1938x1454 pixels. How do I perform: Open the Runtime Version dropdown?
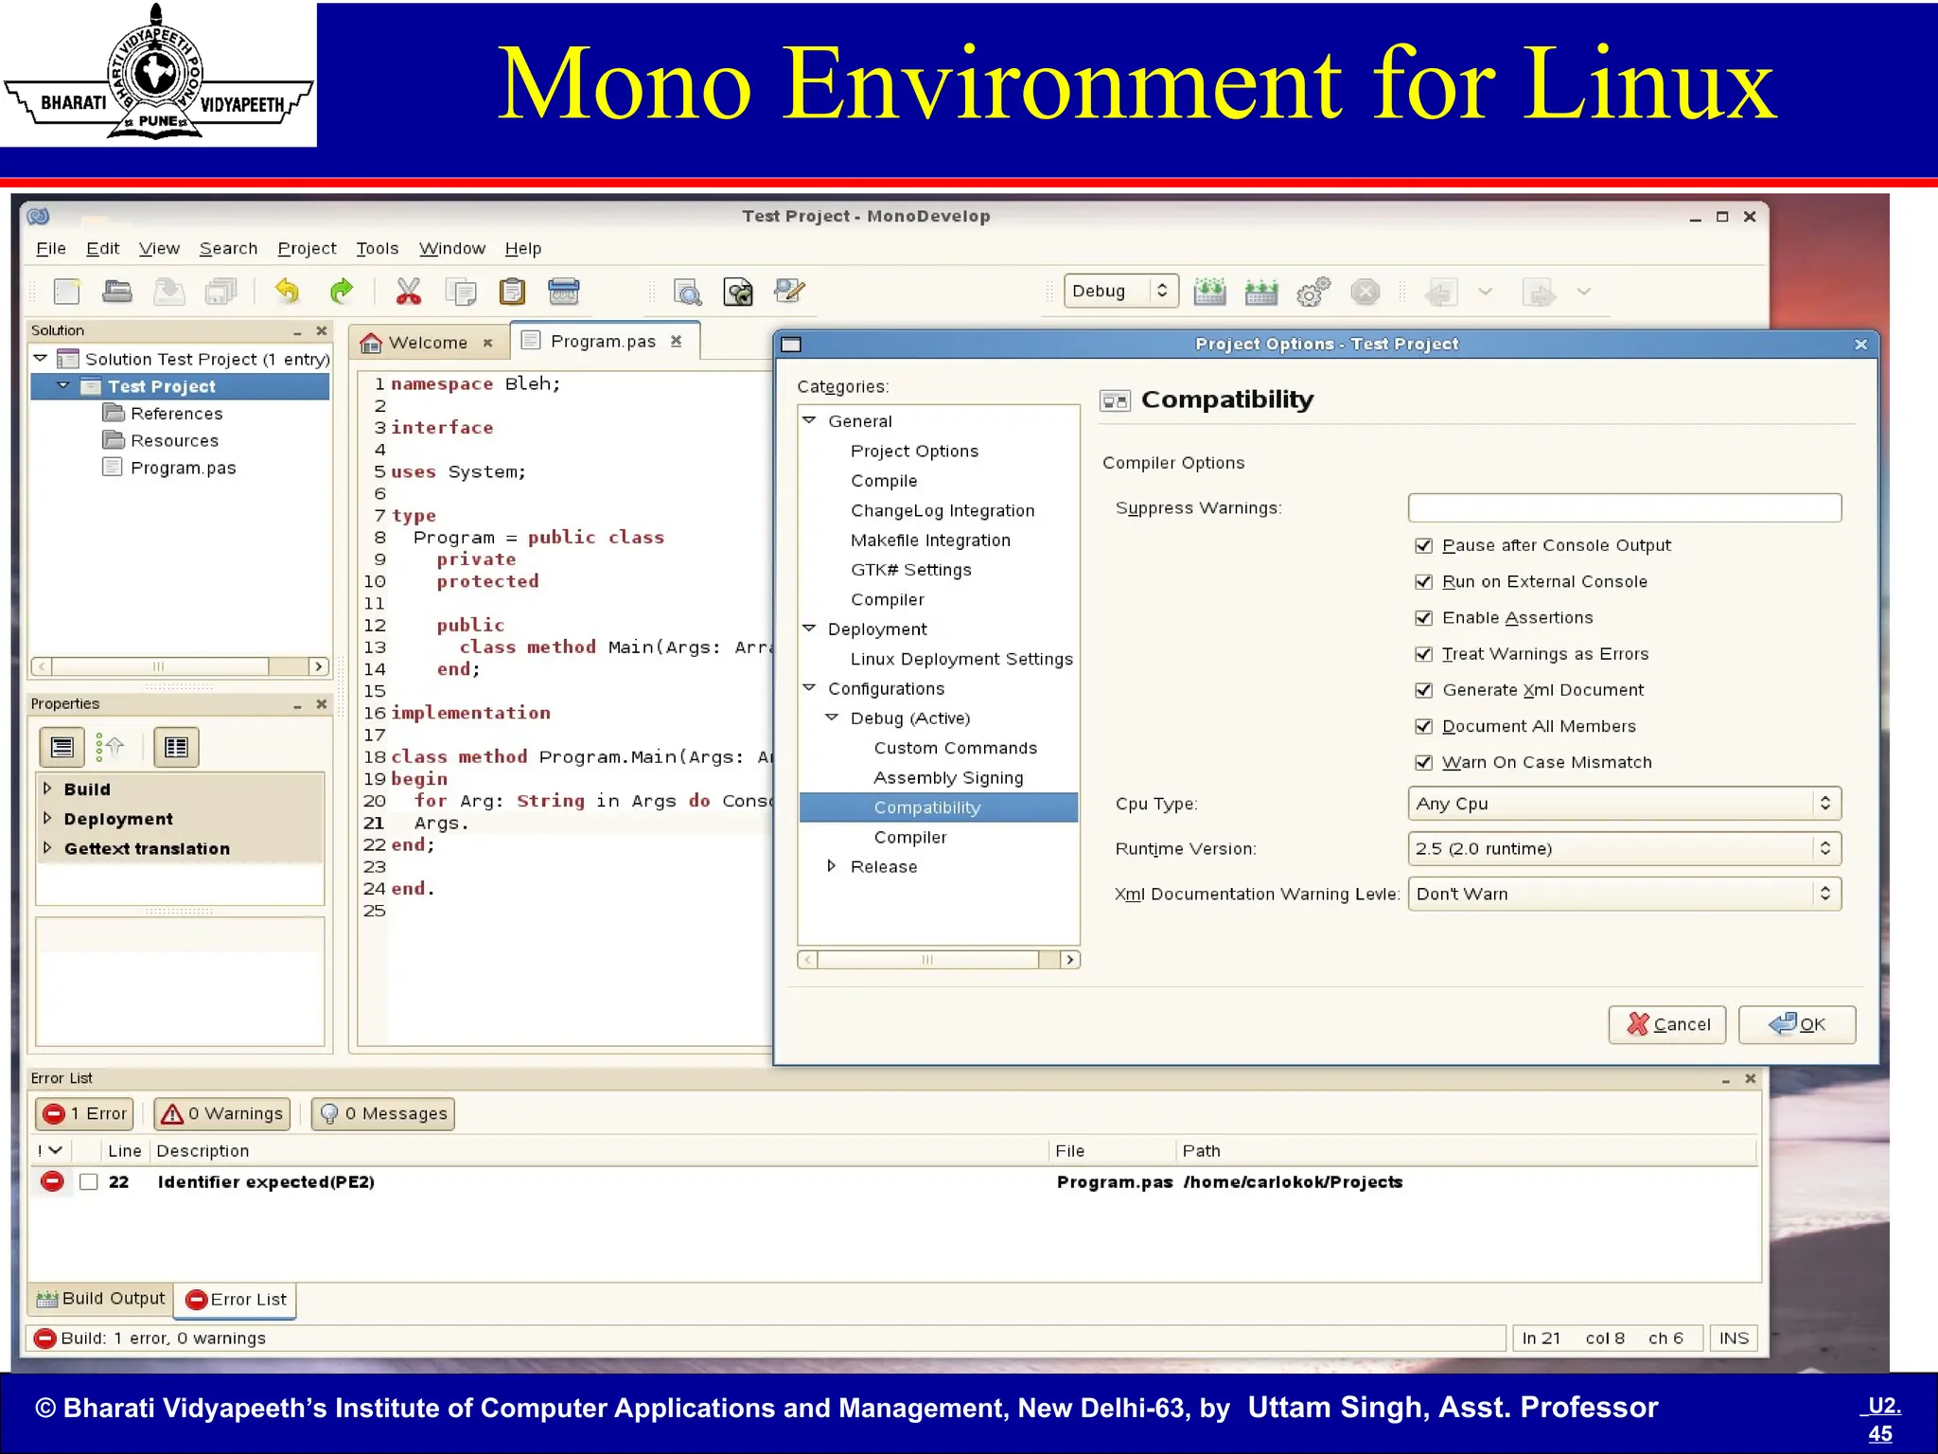[x=1625, y=849]
